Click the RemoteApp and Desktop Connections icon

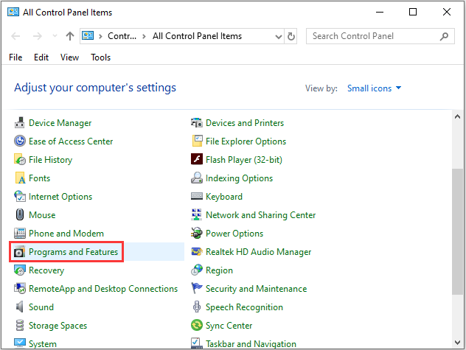[20, 289]
